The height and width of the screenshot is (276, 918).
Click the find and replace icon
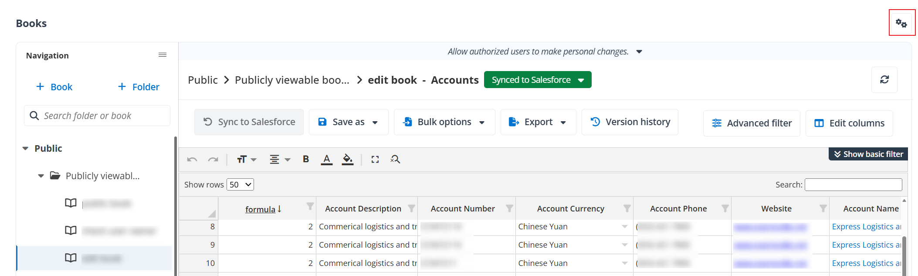click(395, 160)
